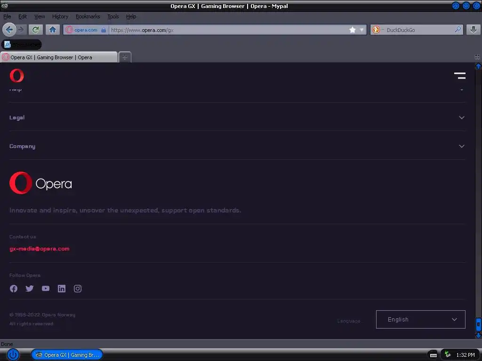Click the padlock site security icon

[104, 30]
